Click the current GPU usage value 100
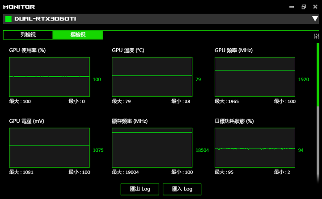Viewport: 322px width, 199px height. [x=97, y=79]
